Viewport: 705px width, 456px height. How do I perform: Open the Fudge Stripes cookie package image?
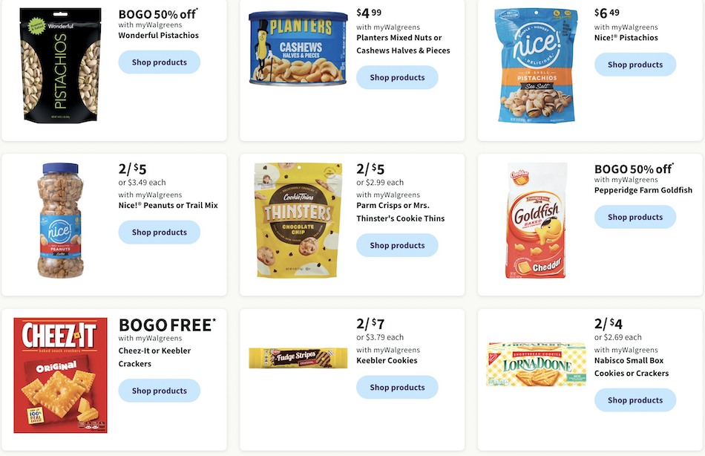298,358
